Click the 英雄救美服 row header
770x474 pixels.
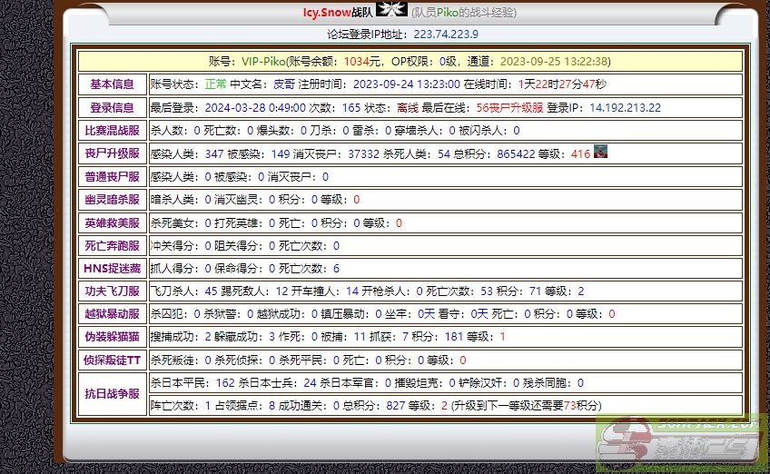pyautogui.click(x=113, y=222)
